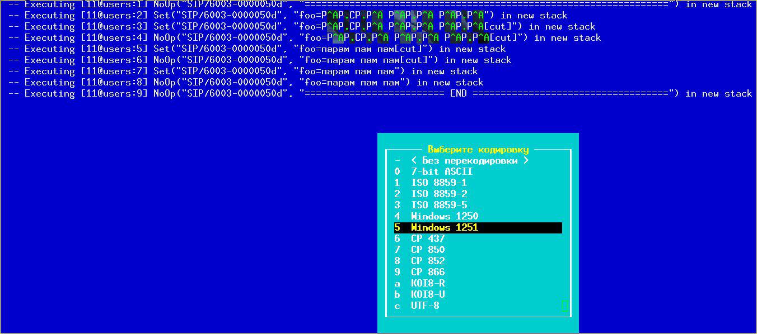Choose CP 437 encoding
Screen dimensions: 757x334
[x=427, y=239]
